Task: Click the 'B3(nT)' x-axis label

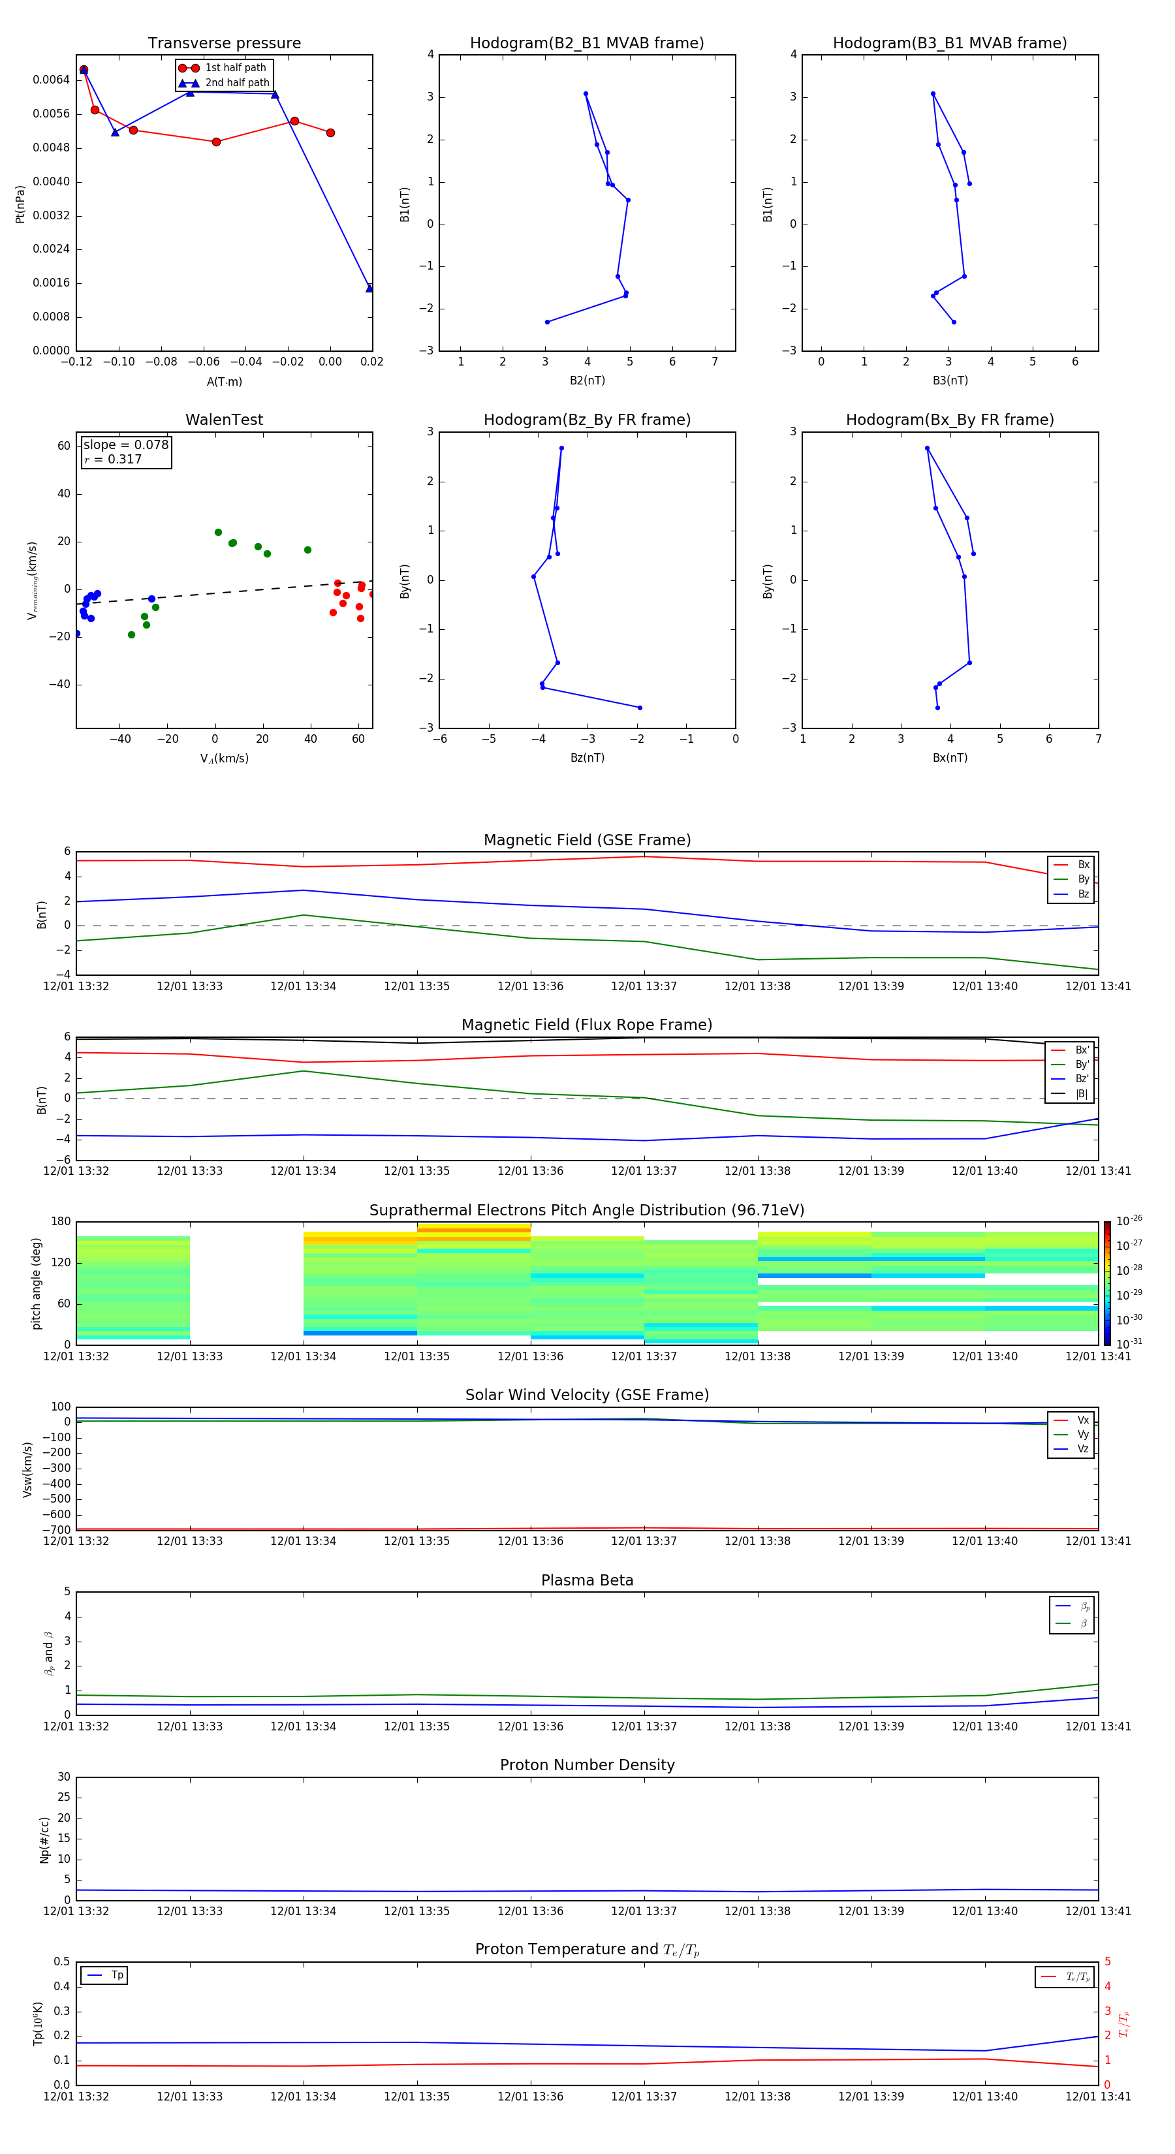Action: [950, 381]
